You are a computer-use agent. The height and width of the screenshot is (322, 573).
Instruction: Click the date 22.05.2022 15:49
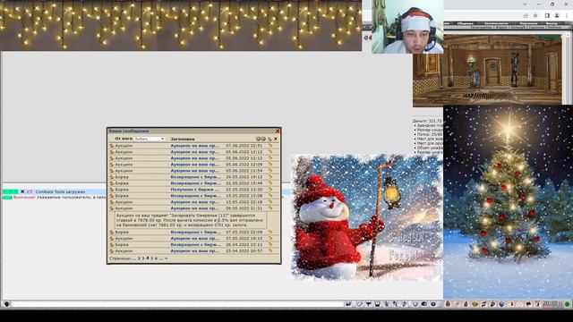(x=244, y=183)
